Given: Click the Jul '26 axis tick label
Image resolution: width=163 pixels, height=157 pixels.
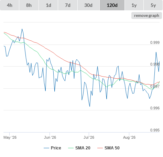Looking at the screenshot, I should (89, 137).
